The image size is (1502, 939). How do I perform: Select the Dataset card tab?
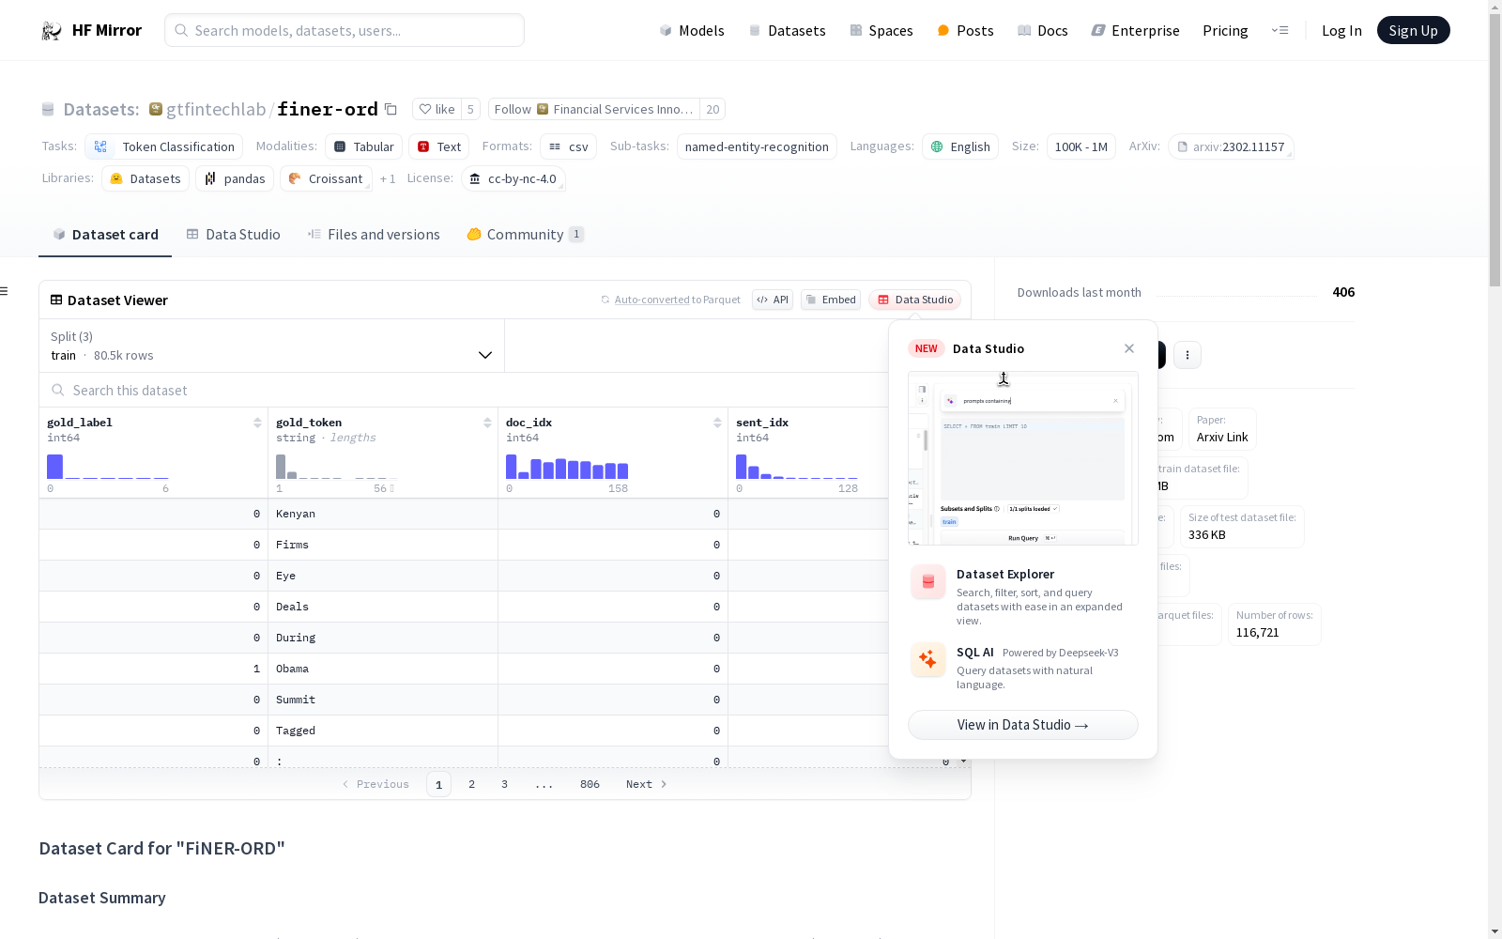coord(105,235)
